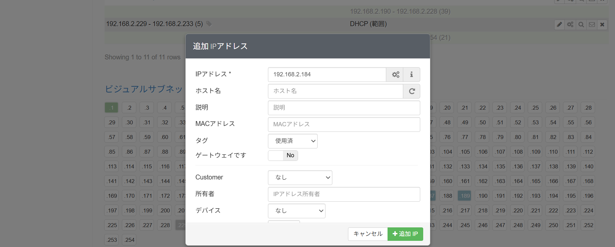Select the .4 address block
615x247 pixels.
(164, 108)
